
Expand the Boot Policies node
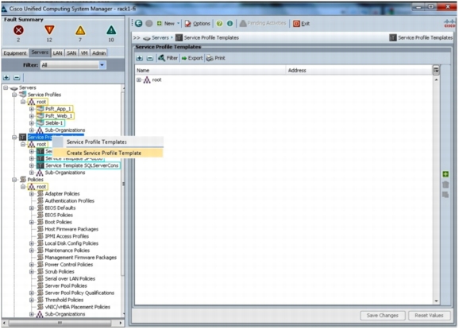[32, 222]
